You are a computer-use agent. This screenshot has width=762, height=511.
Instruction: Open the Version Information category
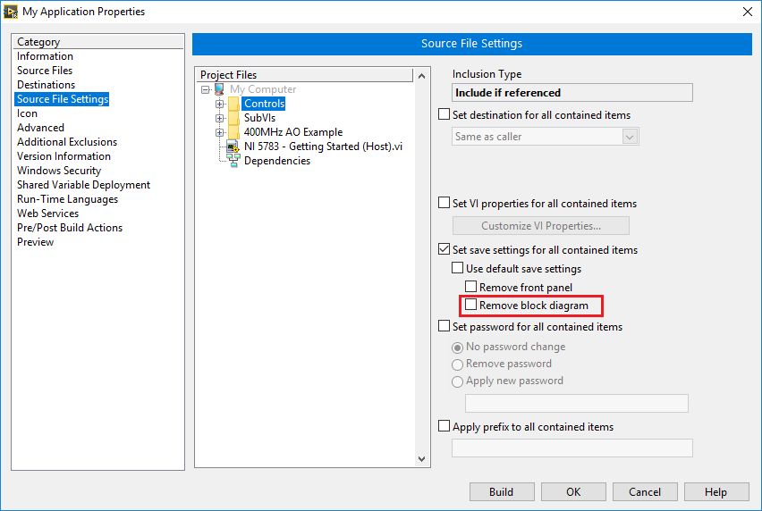coord(63,156)
